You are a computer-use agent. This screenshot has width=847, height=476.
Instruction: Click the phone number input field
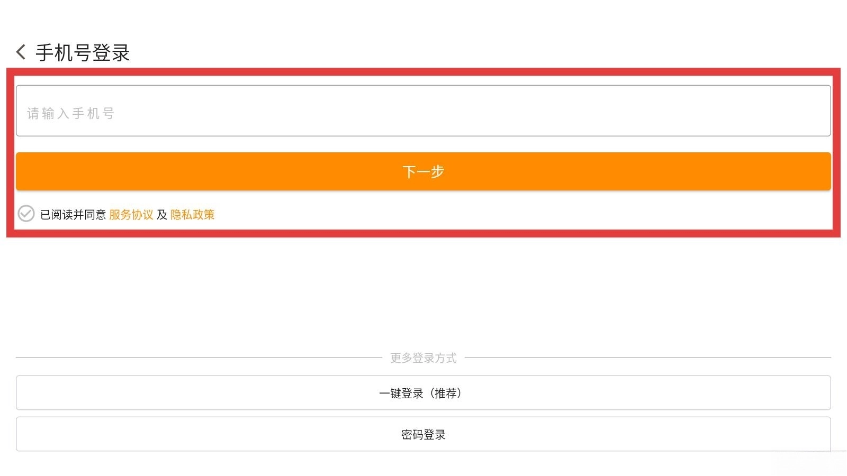[424, 111]
